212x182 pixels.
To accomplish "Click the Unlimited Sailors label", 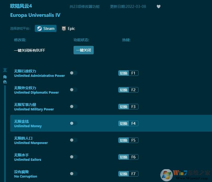I will tap(28, 160).
